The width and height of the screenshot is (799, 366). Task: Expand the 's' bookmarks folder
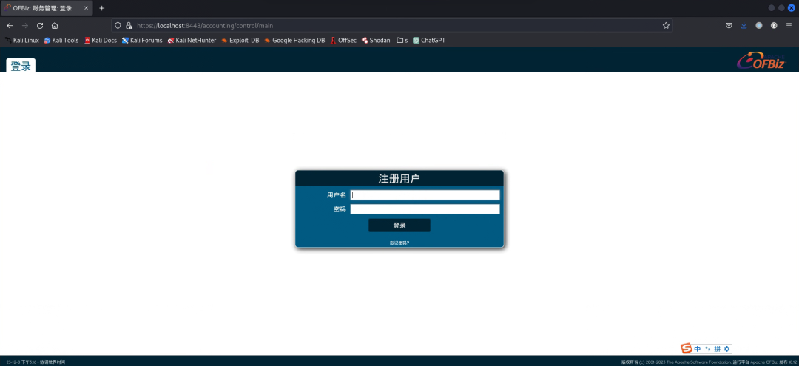402,40
